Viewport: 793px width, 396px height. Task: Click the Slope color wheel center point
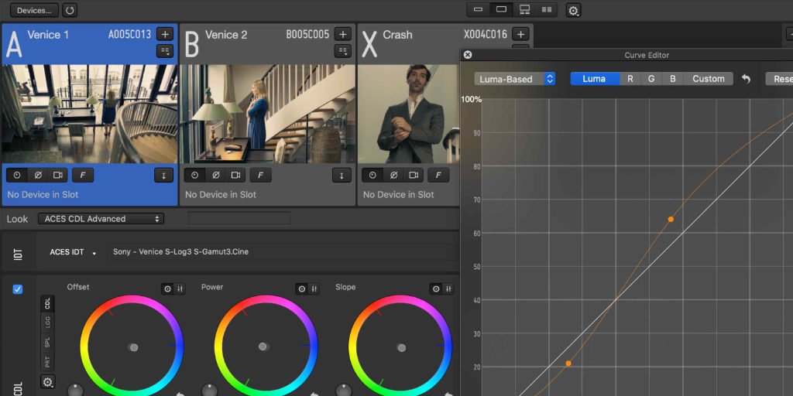click(401, 348)
